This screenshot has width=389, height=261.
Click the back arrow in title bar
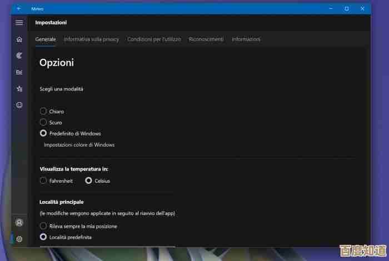pos(19,9)
